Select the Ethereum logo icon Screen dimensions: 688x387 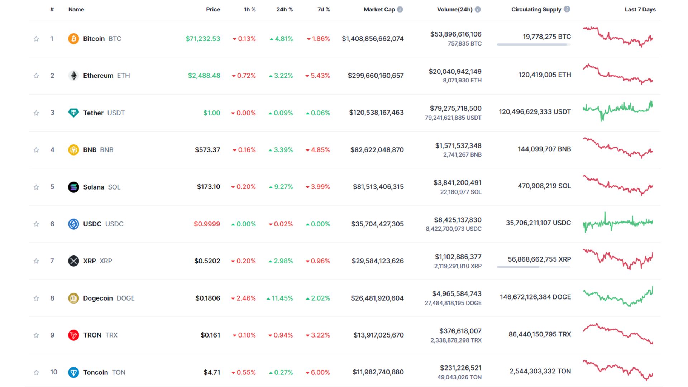click(x=73, y=76)
